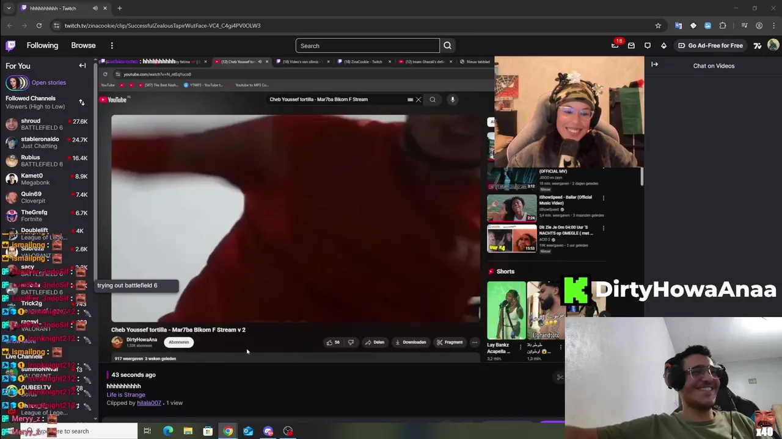The image size is (782, 439).
Task: Open Outlook from taskbar
Action: (248, 431)
